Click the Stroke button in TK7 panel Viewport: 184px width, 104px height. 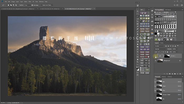pos(142,47)
